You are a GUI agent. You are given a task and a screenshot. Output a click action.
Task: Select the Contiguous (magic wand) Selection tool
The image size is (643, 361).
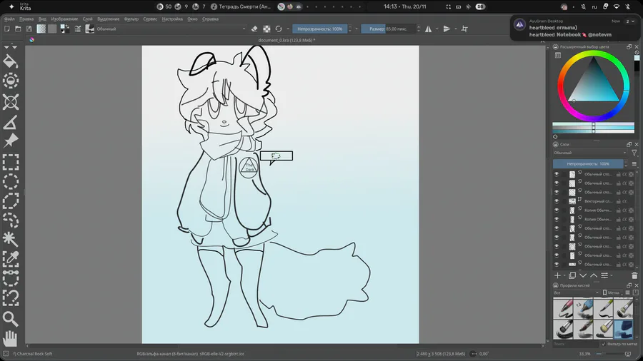10,240
